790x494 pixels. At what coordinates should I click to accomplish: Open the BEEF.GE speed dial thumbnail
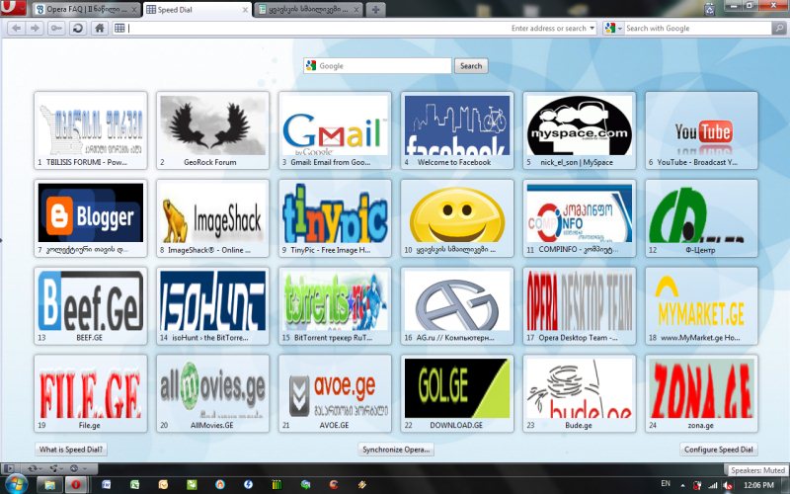pos(91,305)
